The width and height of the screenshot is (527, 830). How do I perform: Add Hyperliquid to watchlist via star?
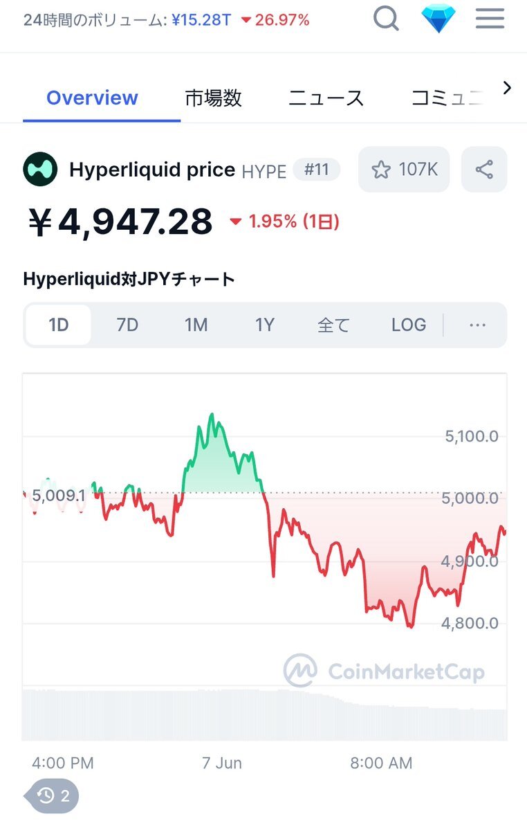point(404,170)
